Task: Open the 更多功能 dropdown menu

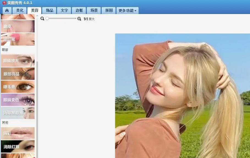Action: pos(127,10)
